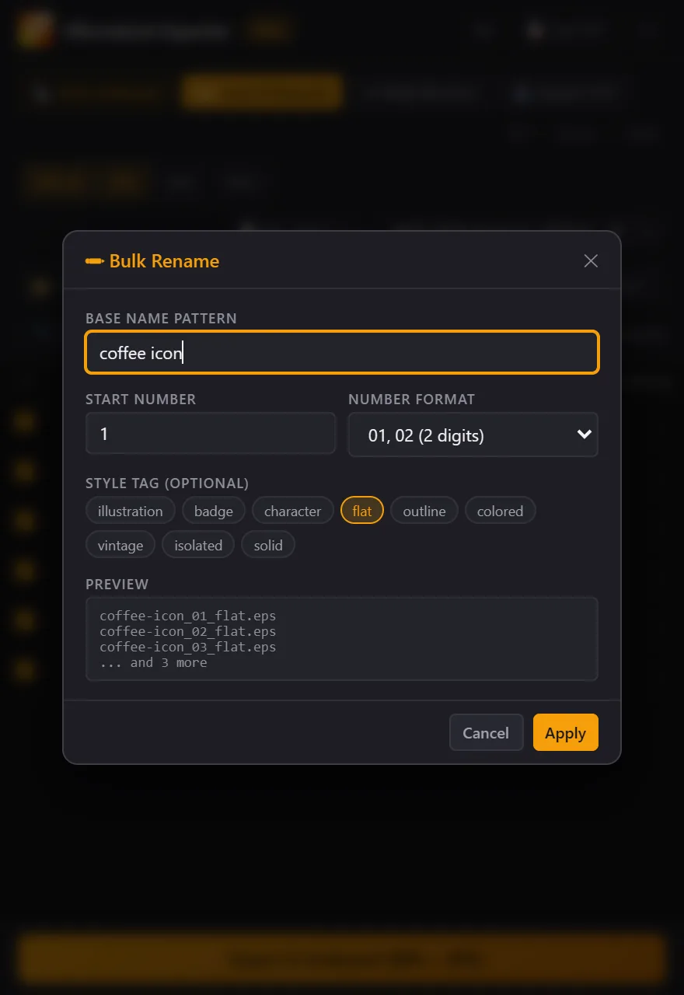Select the vintage style tag
The width and height of the screenshot is (684, 995).
120,545
